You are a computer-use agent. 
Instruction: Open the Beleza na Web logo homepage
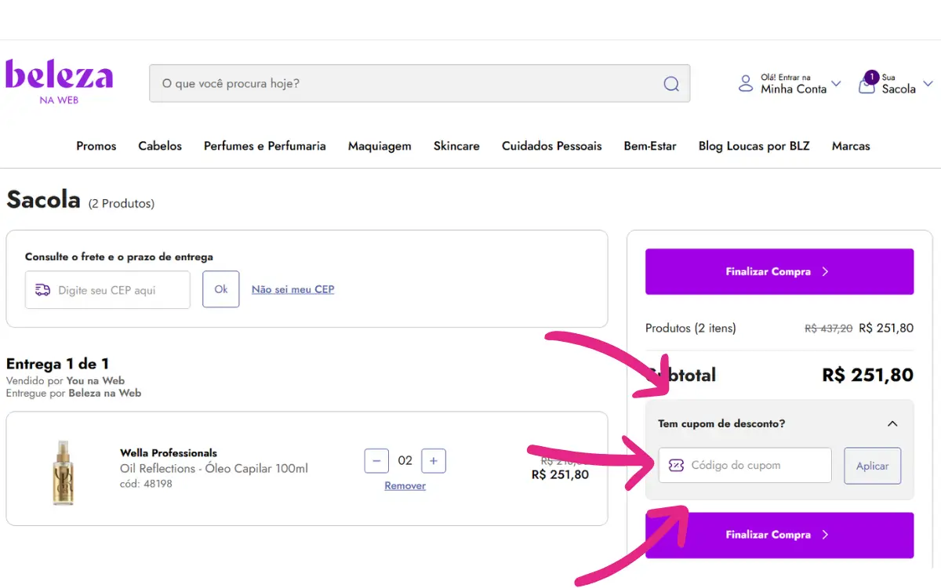coord(60,82)
